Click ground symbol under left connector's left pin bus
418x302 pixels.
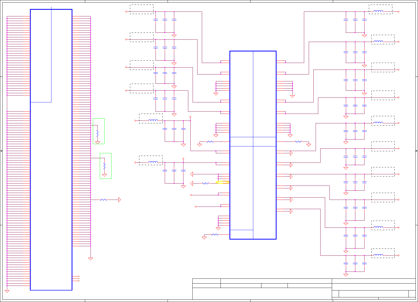[7, 291]
